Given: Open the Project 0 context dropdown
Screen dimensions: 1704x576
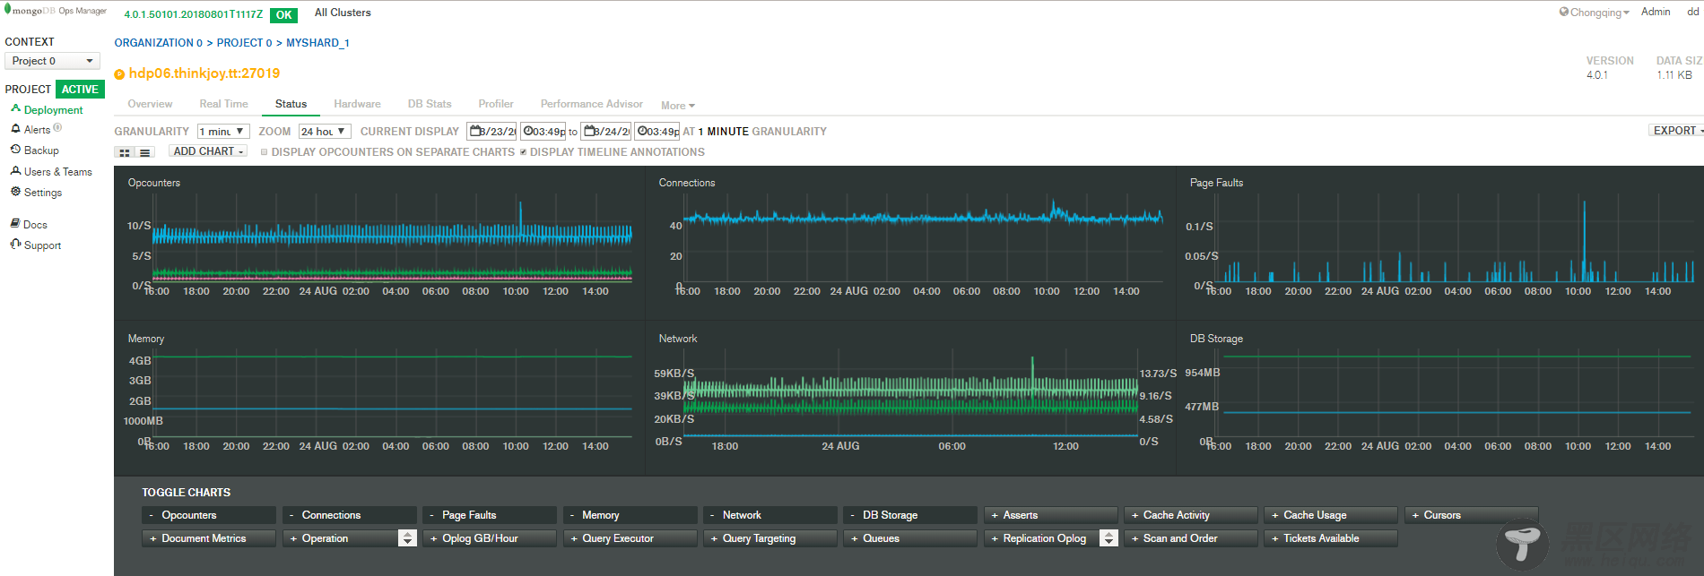Looking at the screenshot, I should tap(52, 61).
